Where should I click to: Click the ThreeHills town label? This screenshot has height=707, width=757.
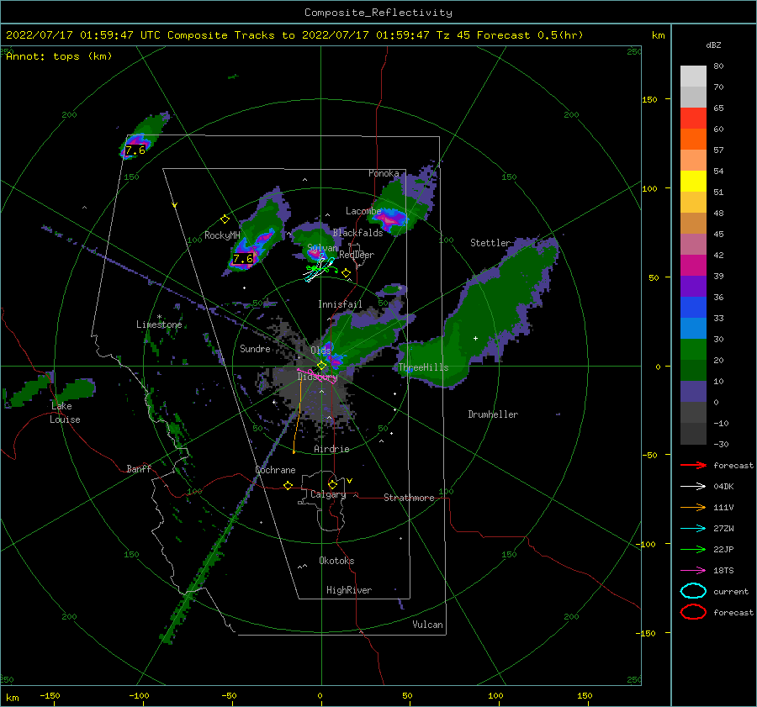[x=423, y=367]
